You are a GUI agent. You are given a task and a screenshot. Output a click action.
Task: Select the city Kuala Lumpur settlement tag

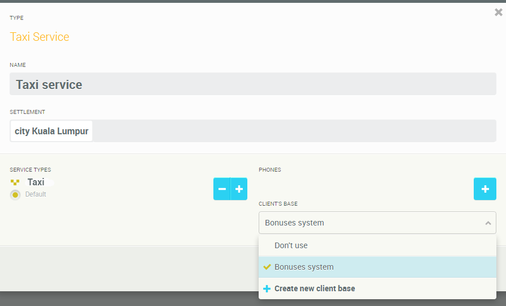(x=52, y=131)
